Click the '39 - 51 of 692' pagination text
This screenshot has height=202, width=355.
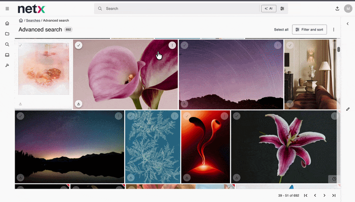coord(289,195)
